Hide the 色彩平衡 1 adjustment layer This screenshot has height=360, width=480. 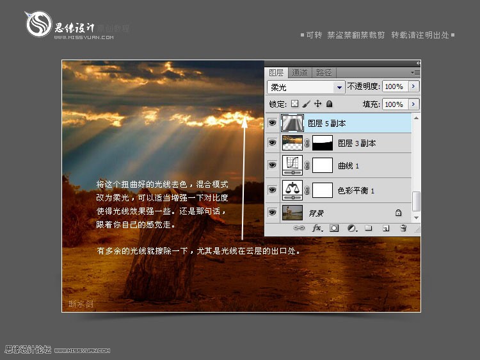(x=272, y=190)
